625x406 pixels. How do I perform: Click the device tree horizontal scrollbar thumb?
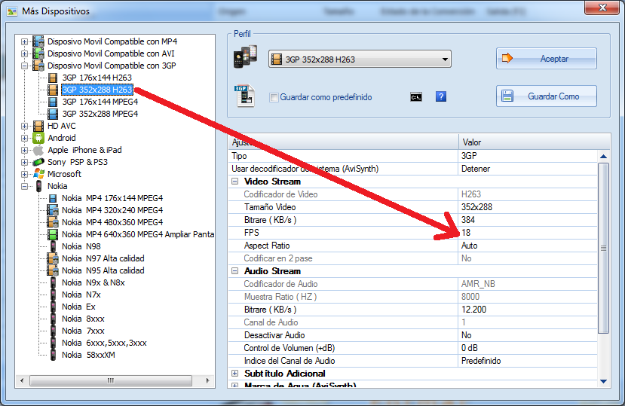tap(111, 380)
